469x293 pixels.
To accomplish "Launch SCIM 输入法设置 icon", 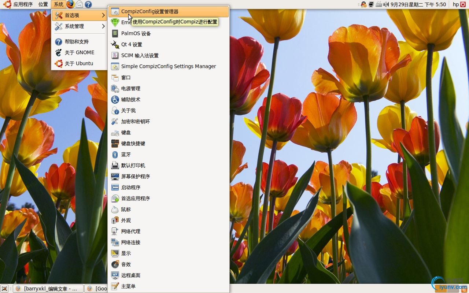I will [x=115, y=56].
